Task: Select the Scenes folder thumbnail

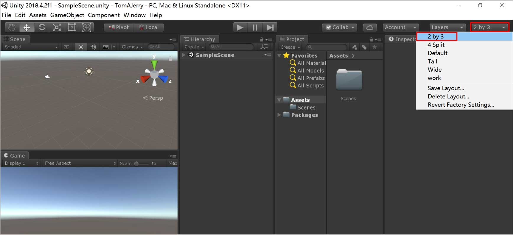Action: tap(349, 80)
